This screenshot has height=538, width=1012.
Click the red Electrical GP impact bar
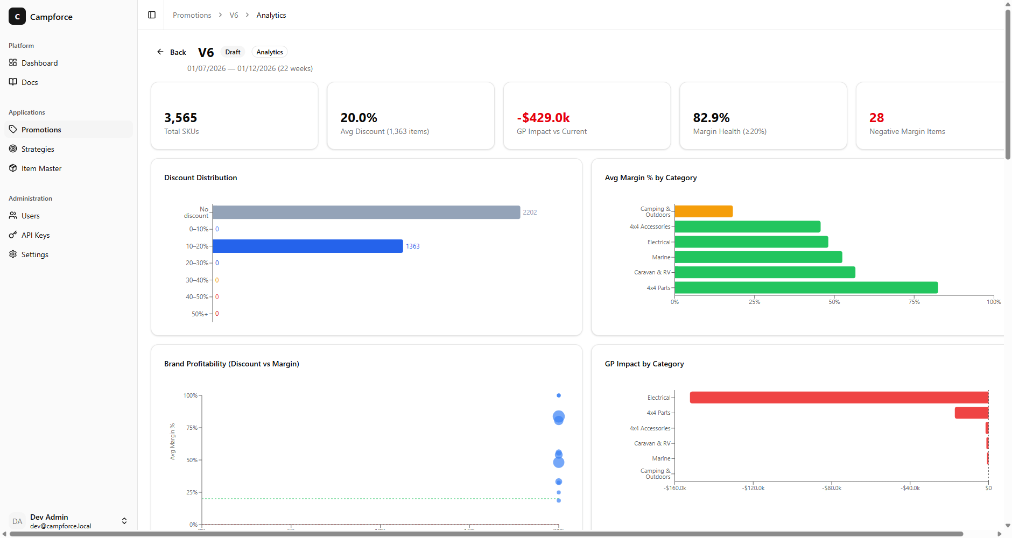(839, 398)
